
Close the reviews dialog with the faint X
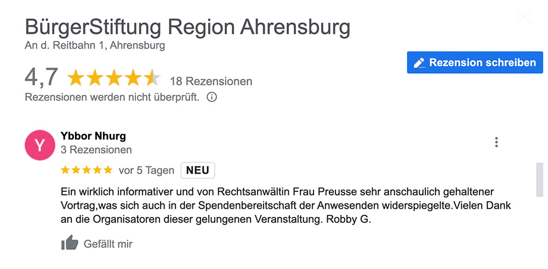click(x=524, y=17)
